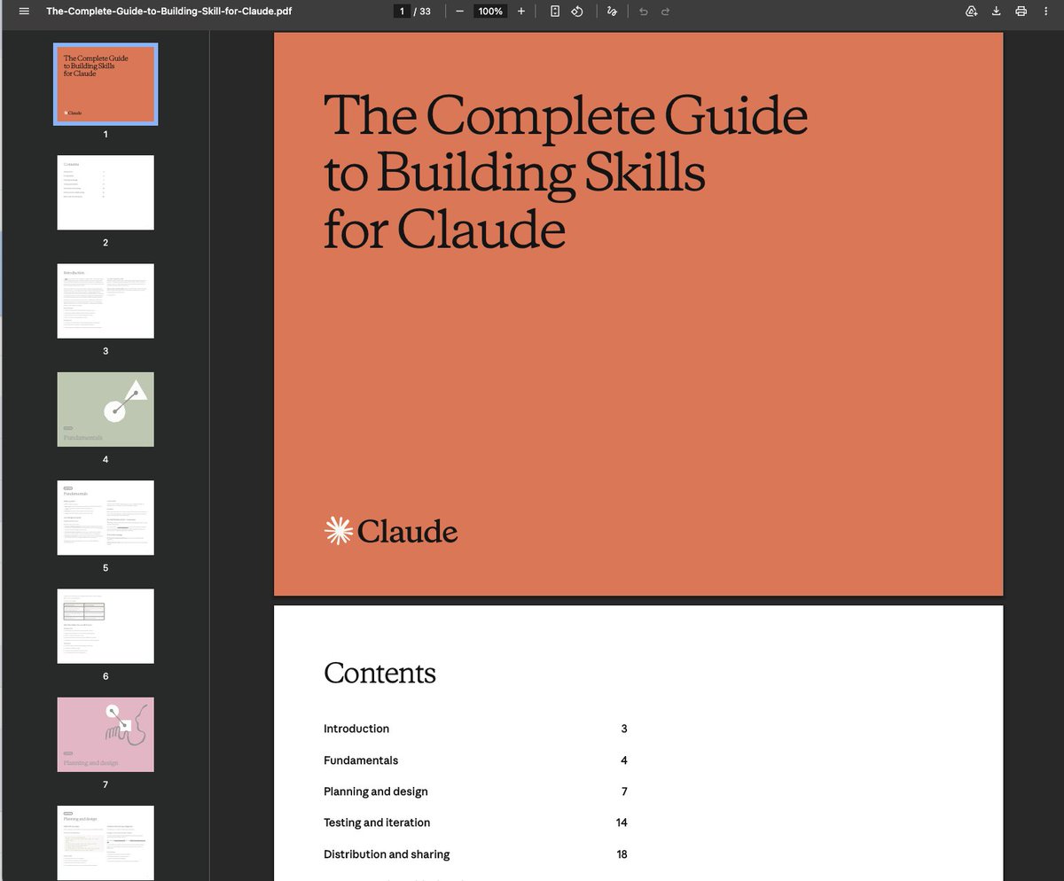Screen dimensions: 1064x881
Task: Toggle fit-to-page view
Action: [x=554, y=12]
